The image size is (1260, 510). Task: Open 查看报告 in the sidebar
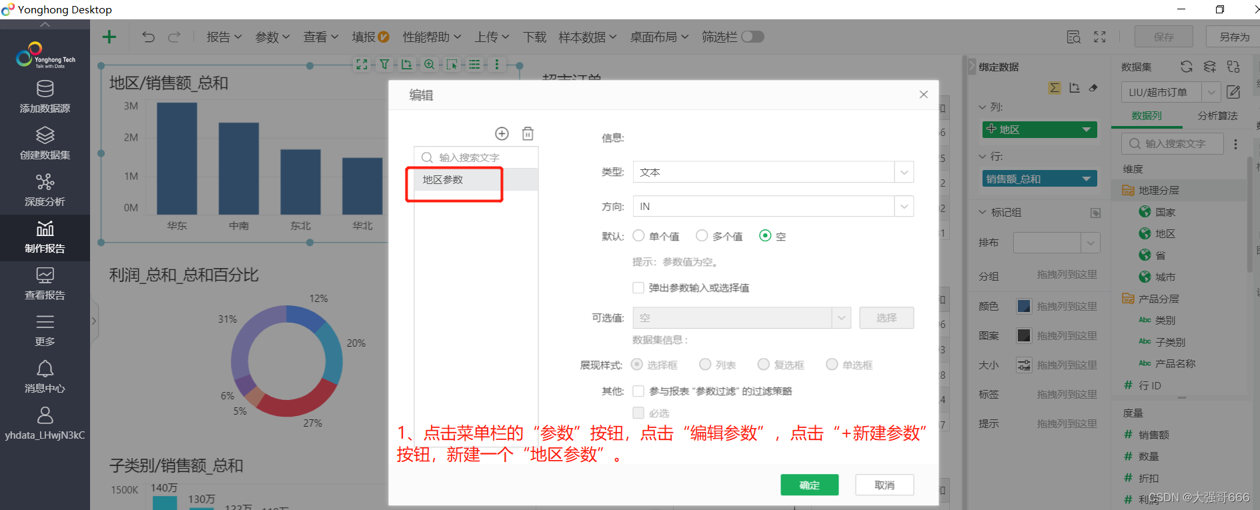point(45,284)
